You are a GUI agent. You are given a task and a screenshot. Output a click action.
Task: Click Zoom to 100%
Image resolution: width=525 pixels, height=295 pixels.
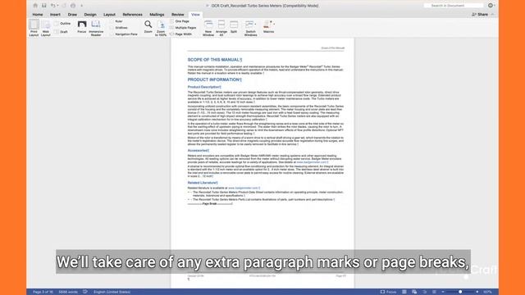[161, 28]
